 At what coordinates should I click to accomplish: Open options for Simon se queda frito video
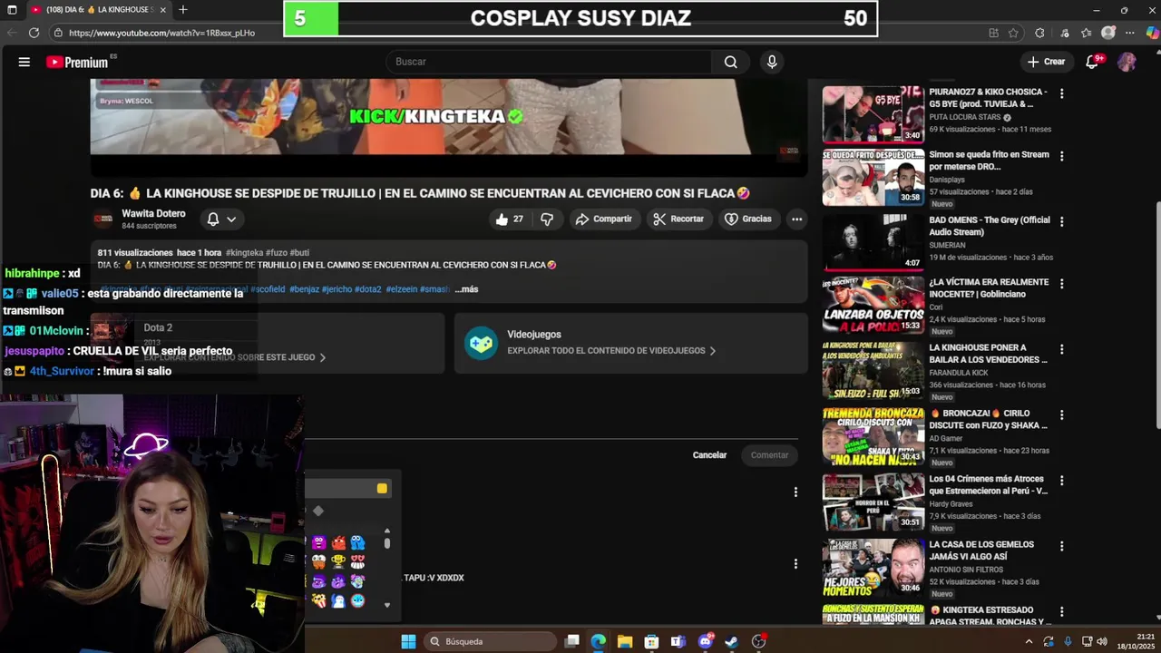[x=1061, y=156]
